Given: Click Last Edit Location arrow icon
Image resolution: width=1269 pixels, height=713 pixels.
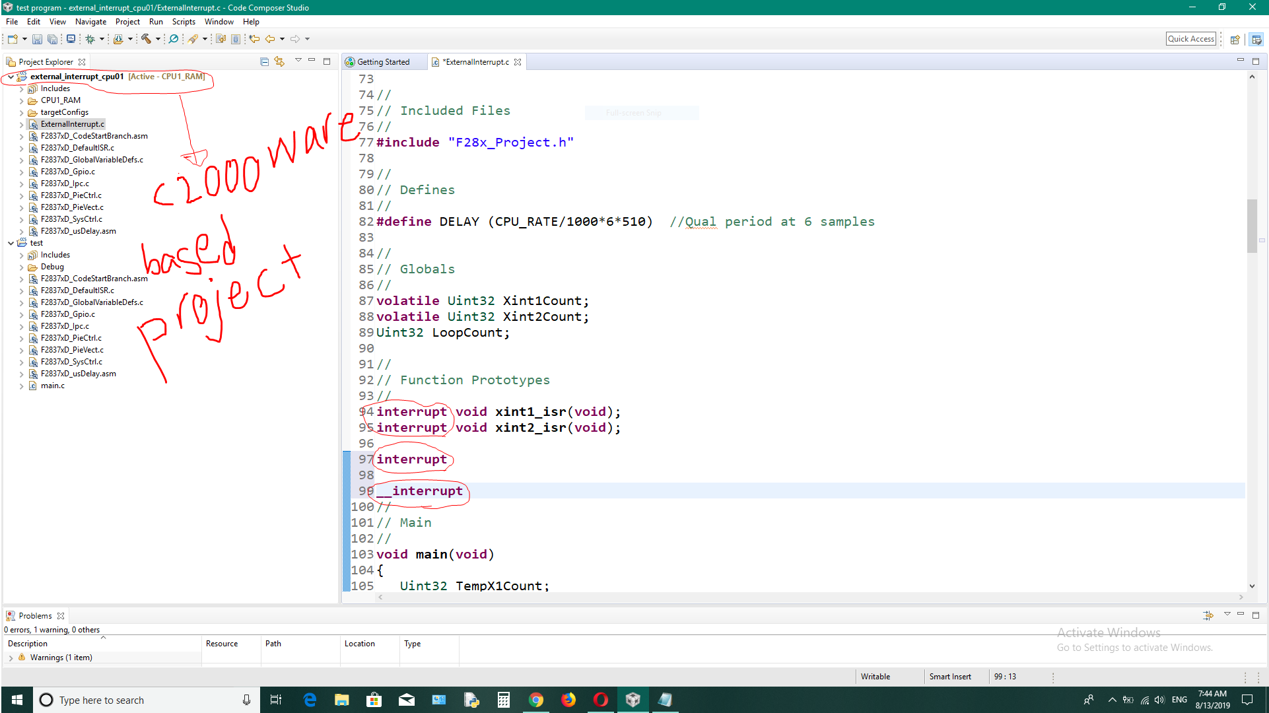Looking at the screenshot, I should click(x=254, y=40).
